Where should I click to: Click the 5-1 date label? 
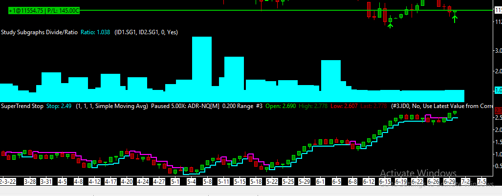[175, 182]
